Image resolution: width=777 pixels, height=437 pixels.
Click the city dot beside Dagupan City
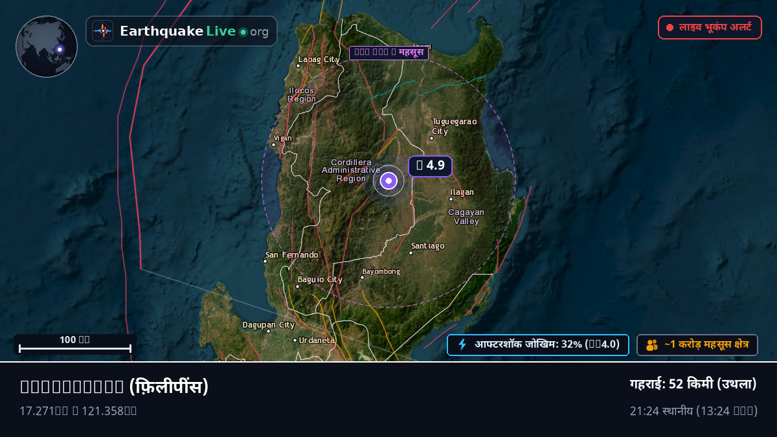click(x=268, y=331)
